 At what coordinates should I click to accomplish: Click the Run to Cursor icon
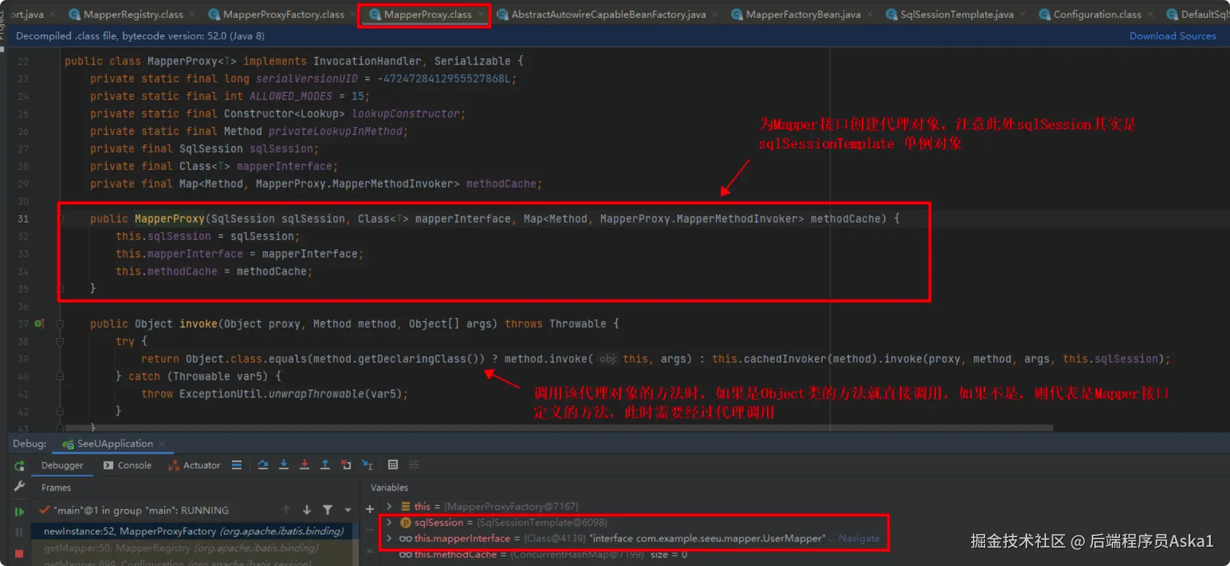tap(367, 464)
